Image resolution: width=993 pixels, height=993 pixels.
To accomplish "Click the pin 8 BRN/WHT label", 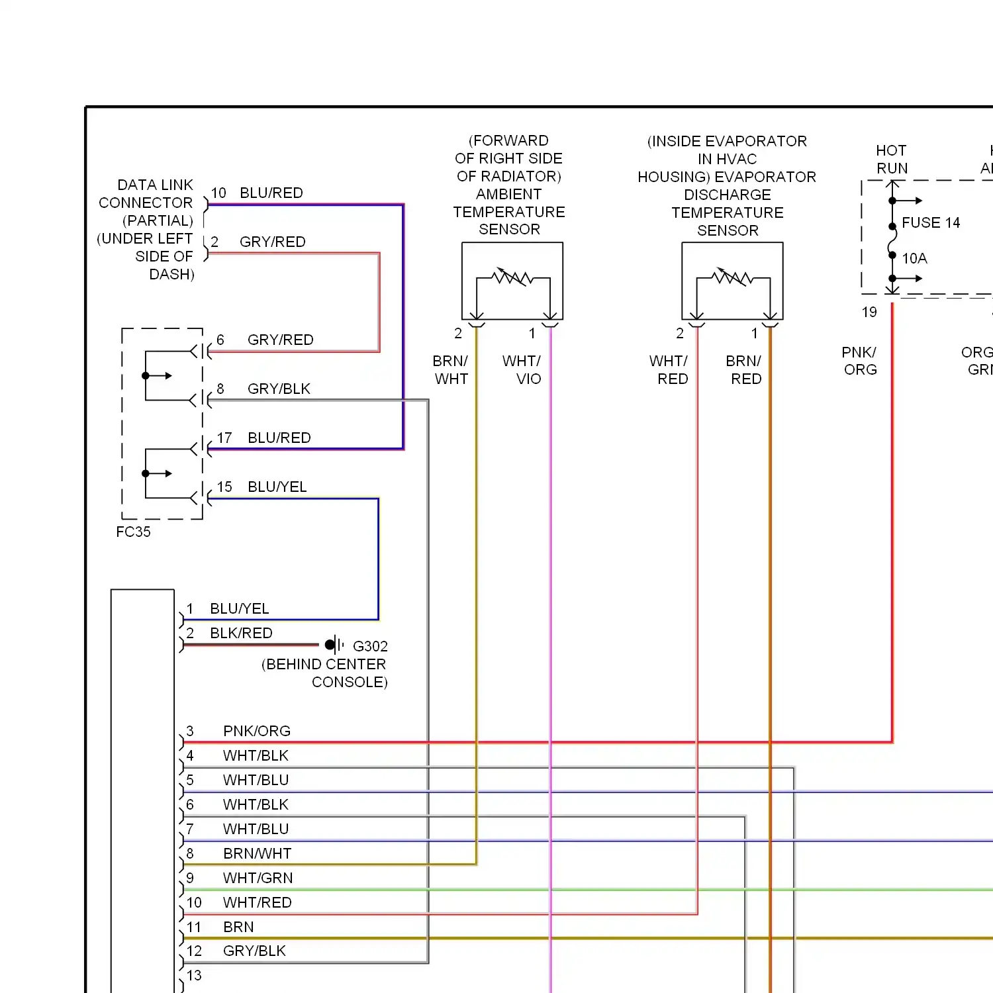I will tap(239, 853).
